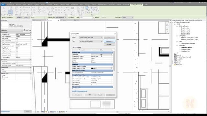Click the Modify arrow tool in ribbon

tap(4, 9)
